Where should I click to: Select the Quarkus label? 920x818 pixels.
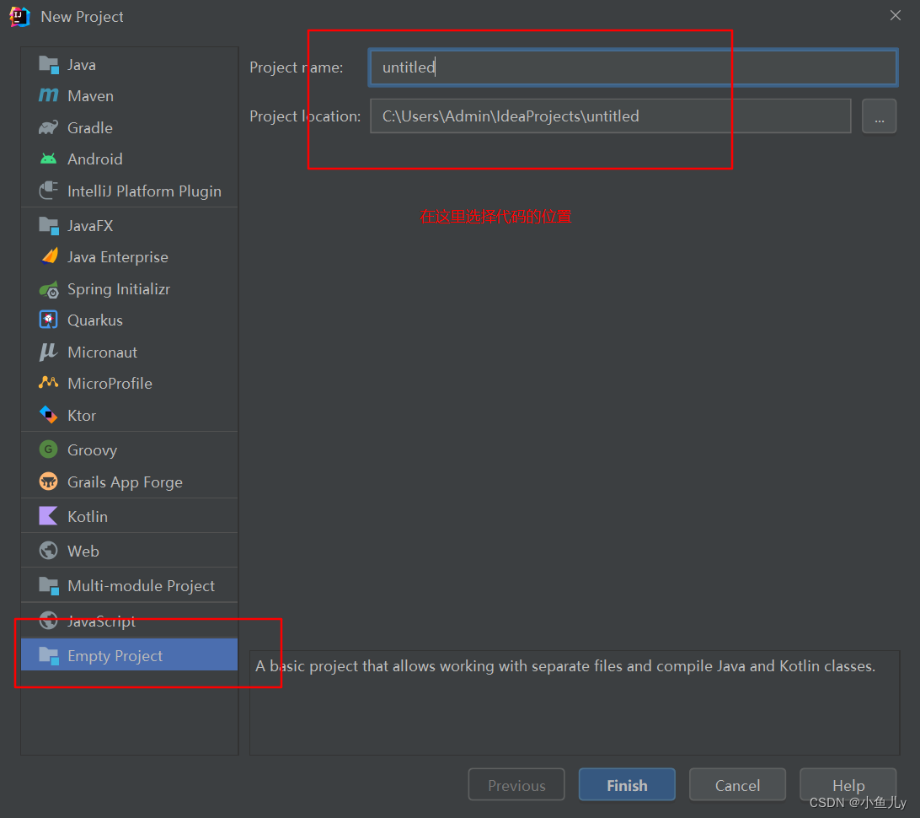point(95,320)
